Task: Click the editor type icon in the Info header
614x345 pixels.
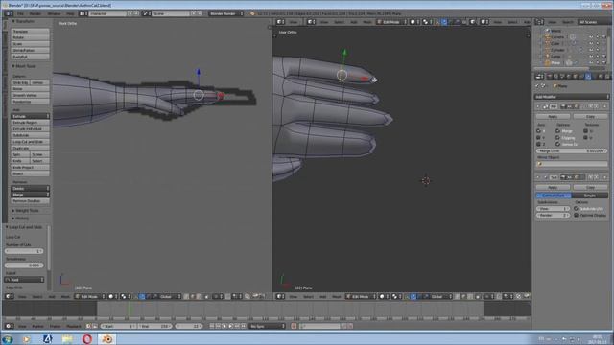Action: click(x=9, y=13)
